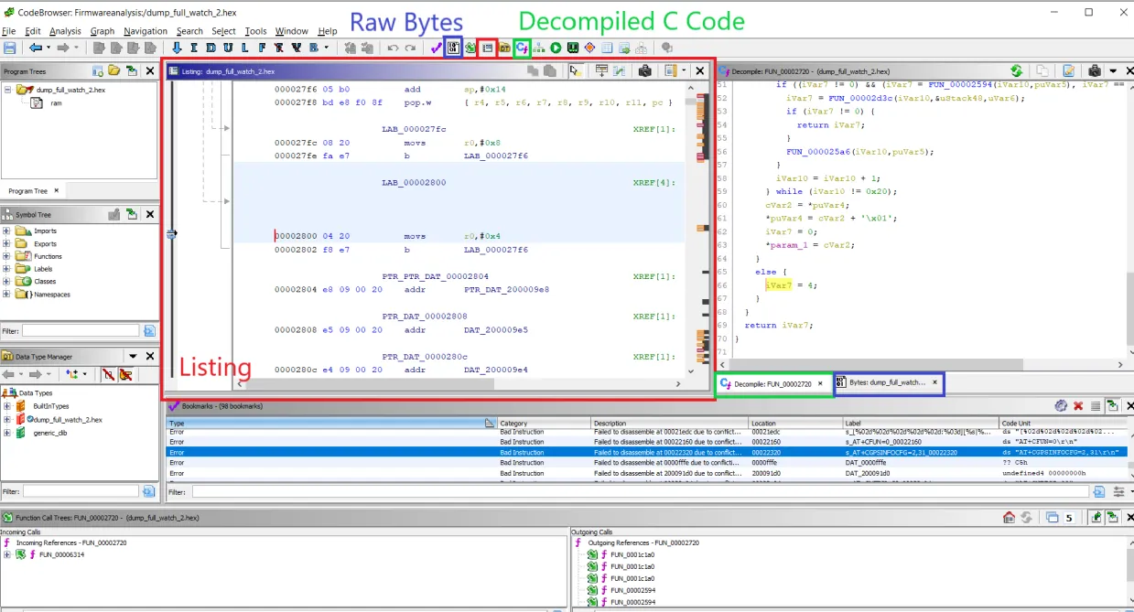Delete selected bookmarks with red X icon

1078,405
